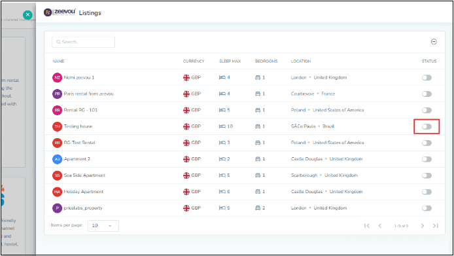Screen dimensions: 454x256
Task: Select 'Paris rental from zeevou' listing name
Action: [x=88, y=94]
